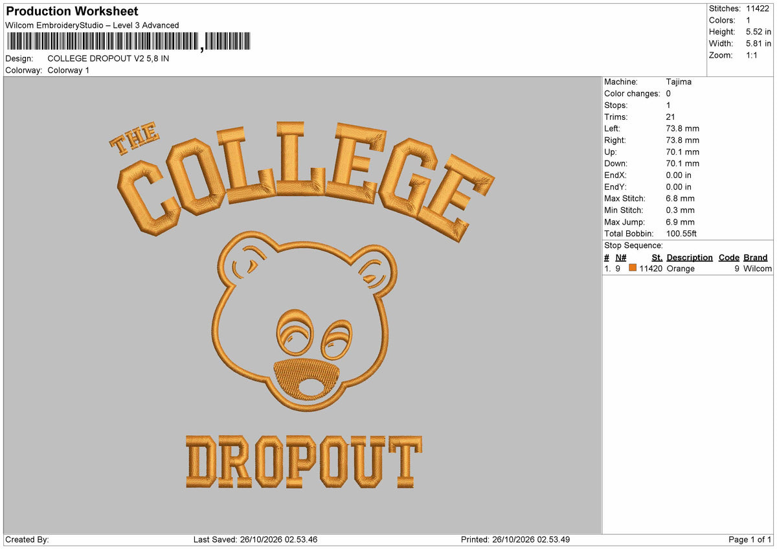
Task: Click the Up value '70.1 mm'
Action: coord(682,151)
